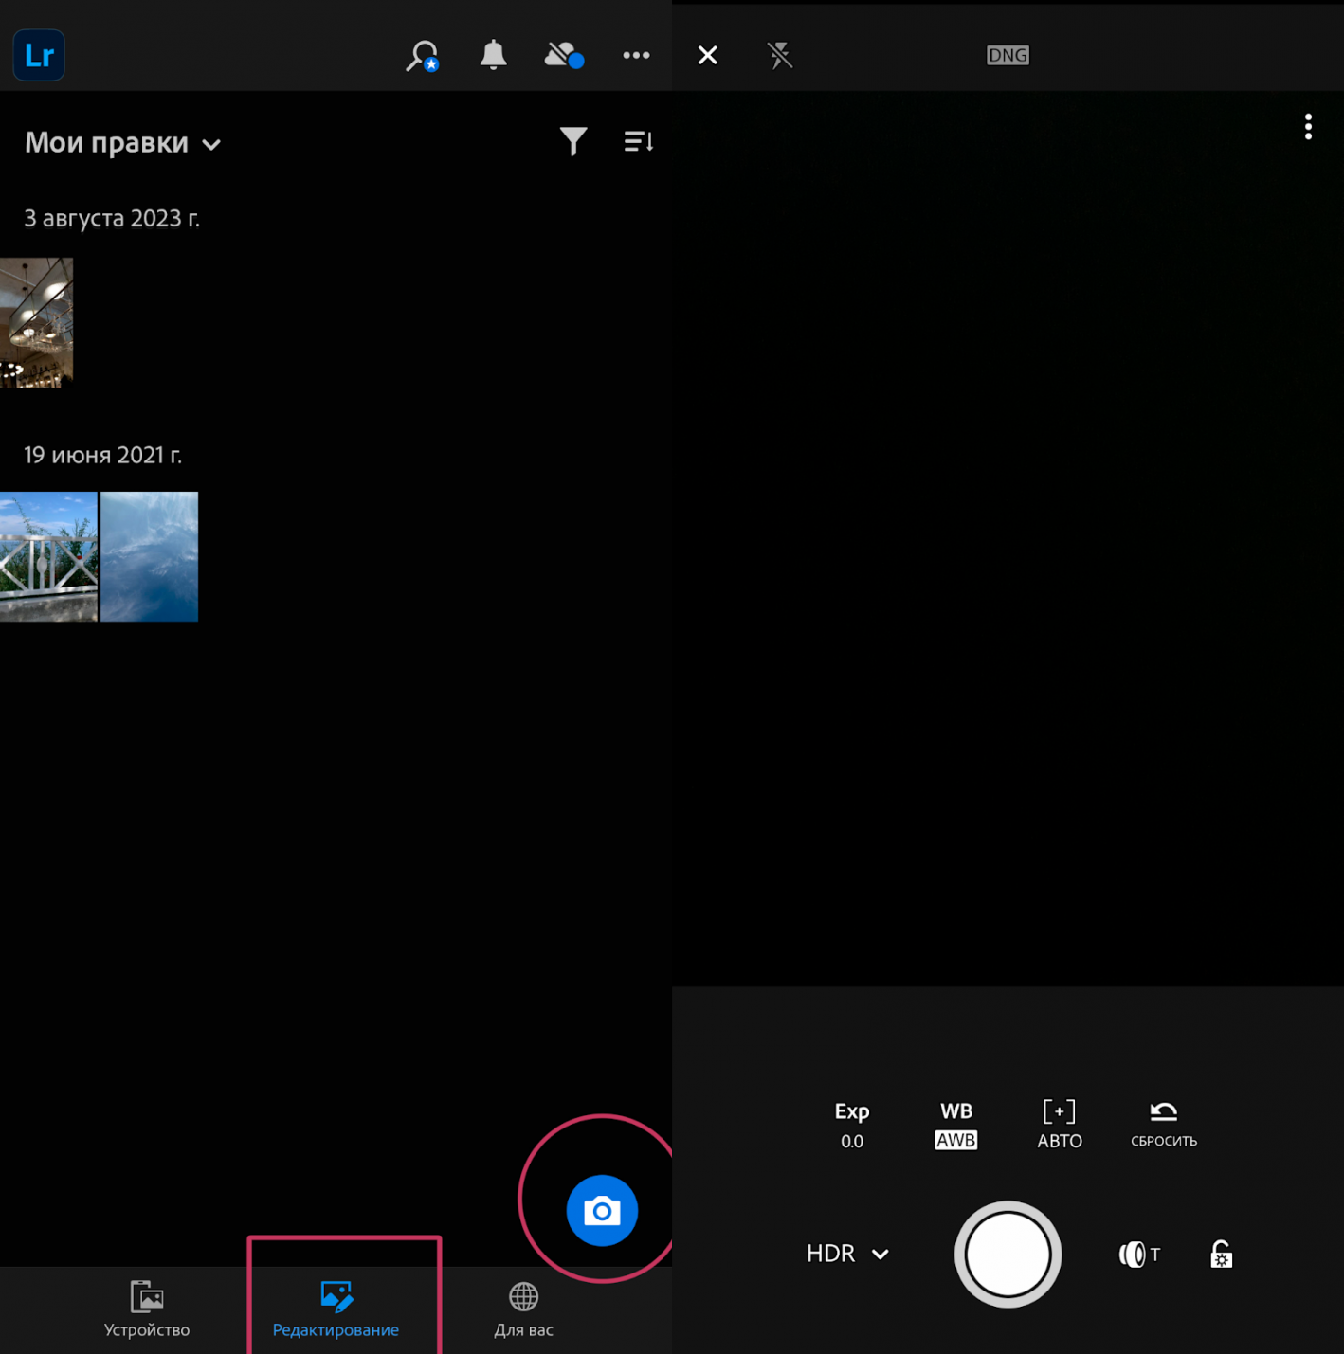Viewport: 1344px width, 1354px height.
Task: Tap the 'СБРОСИТЬ' reset button
Action: tap(1164, 1125)
